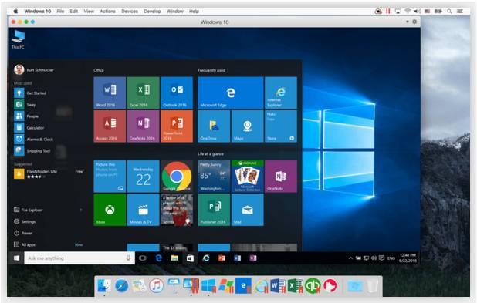The width and height of the screenshot is (477, 303).
Task: Open the Store icon on the Windows taskbar
Action: pos(190,258)
